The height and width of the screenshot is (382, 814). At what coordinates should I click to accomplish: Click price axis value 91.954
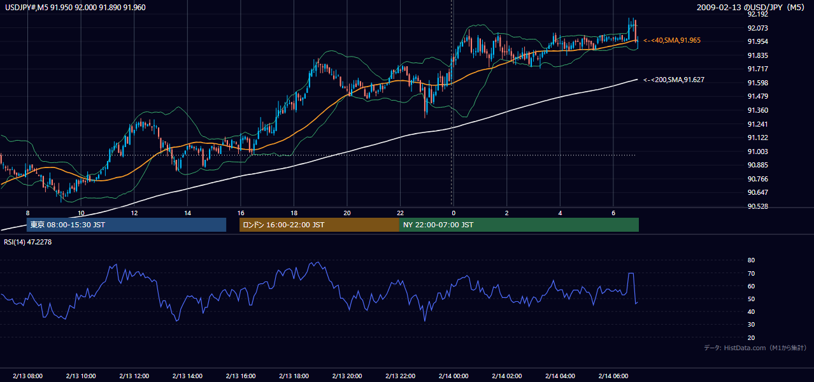click(758, 41)
